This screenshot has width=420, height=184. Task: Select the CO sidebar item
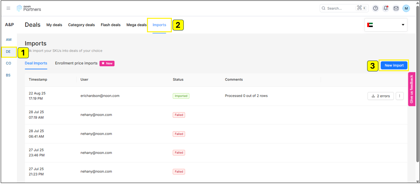point(8,63)
